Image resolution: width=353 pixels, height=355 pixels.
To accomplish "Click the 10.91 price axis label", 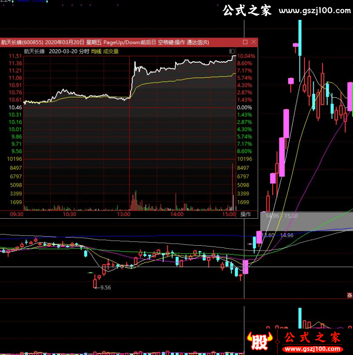I will 15,86.
